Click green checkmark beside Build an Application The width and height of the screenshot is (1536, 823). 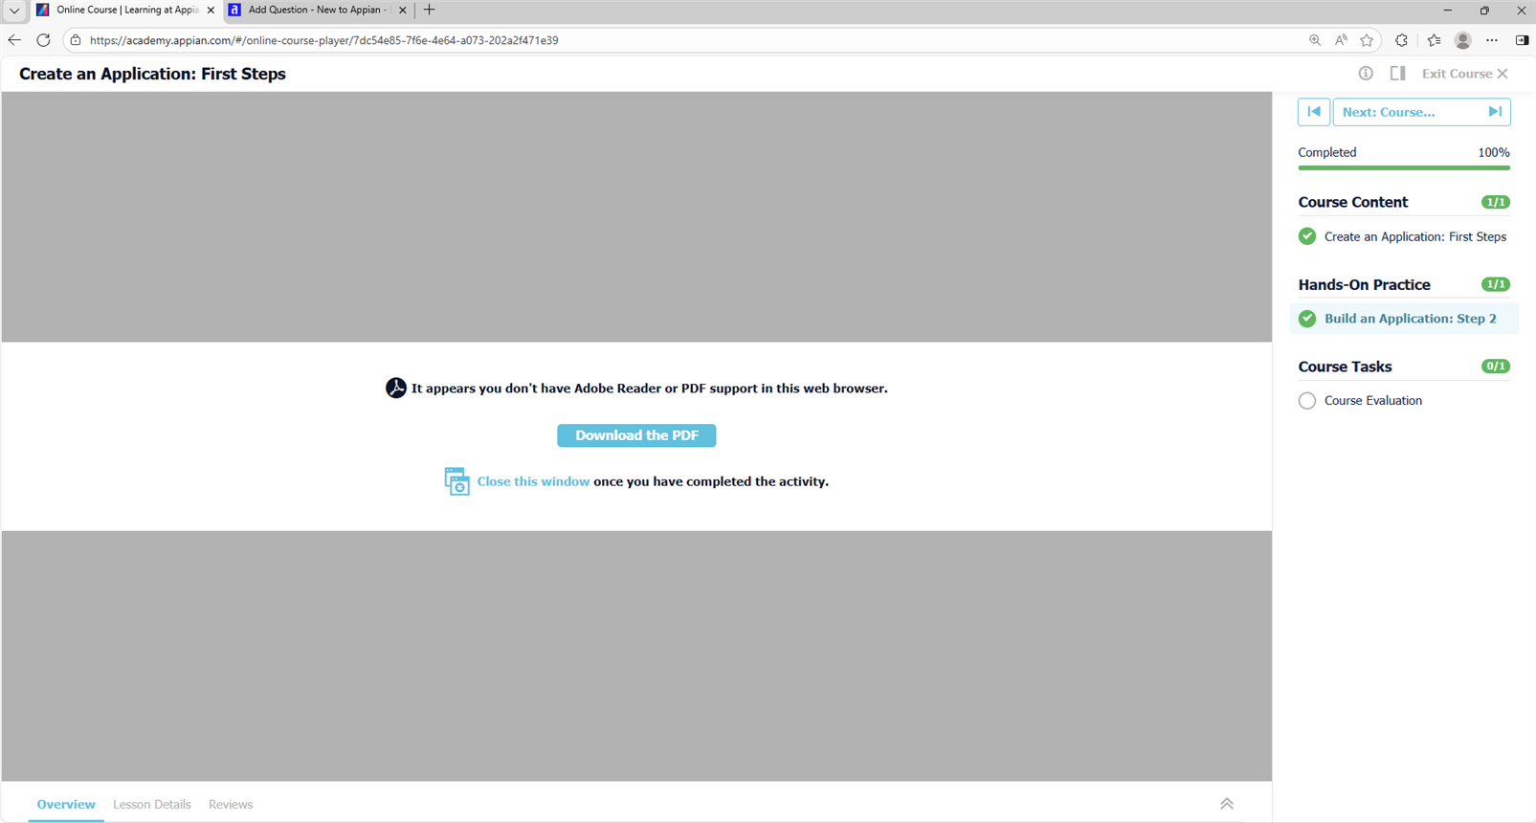pyautogui.click(x=1307, y=319)
